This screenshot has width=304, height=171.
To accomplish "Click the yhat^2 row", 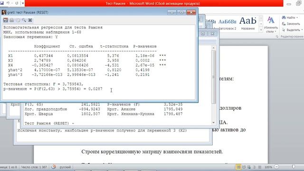I will click(x=79, y=70).
